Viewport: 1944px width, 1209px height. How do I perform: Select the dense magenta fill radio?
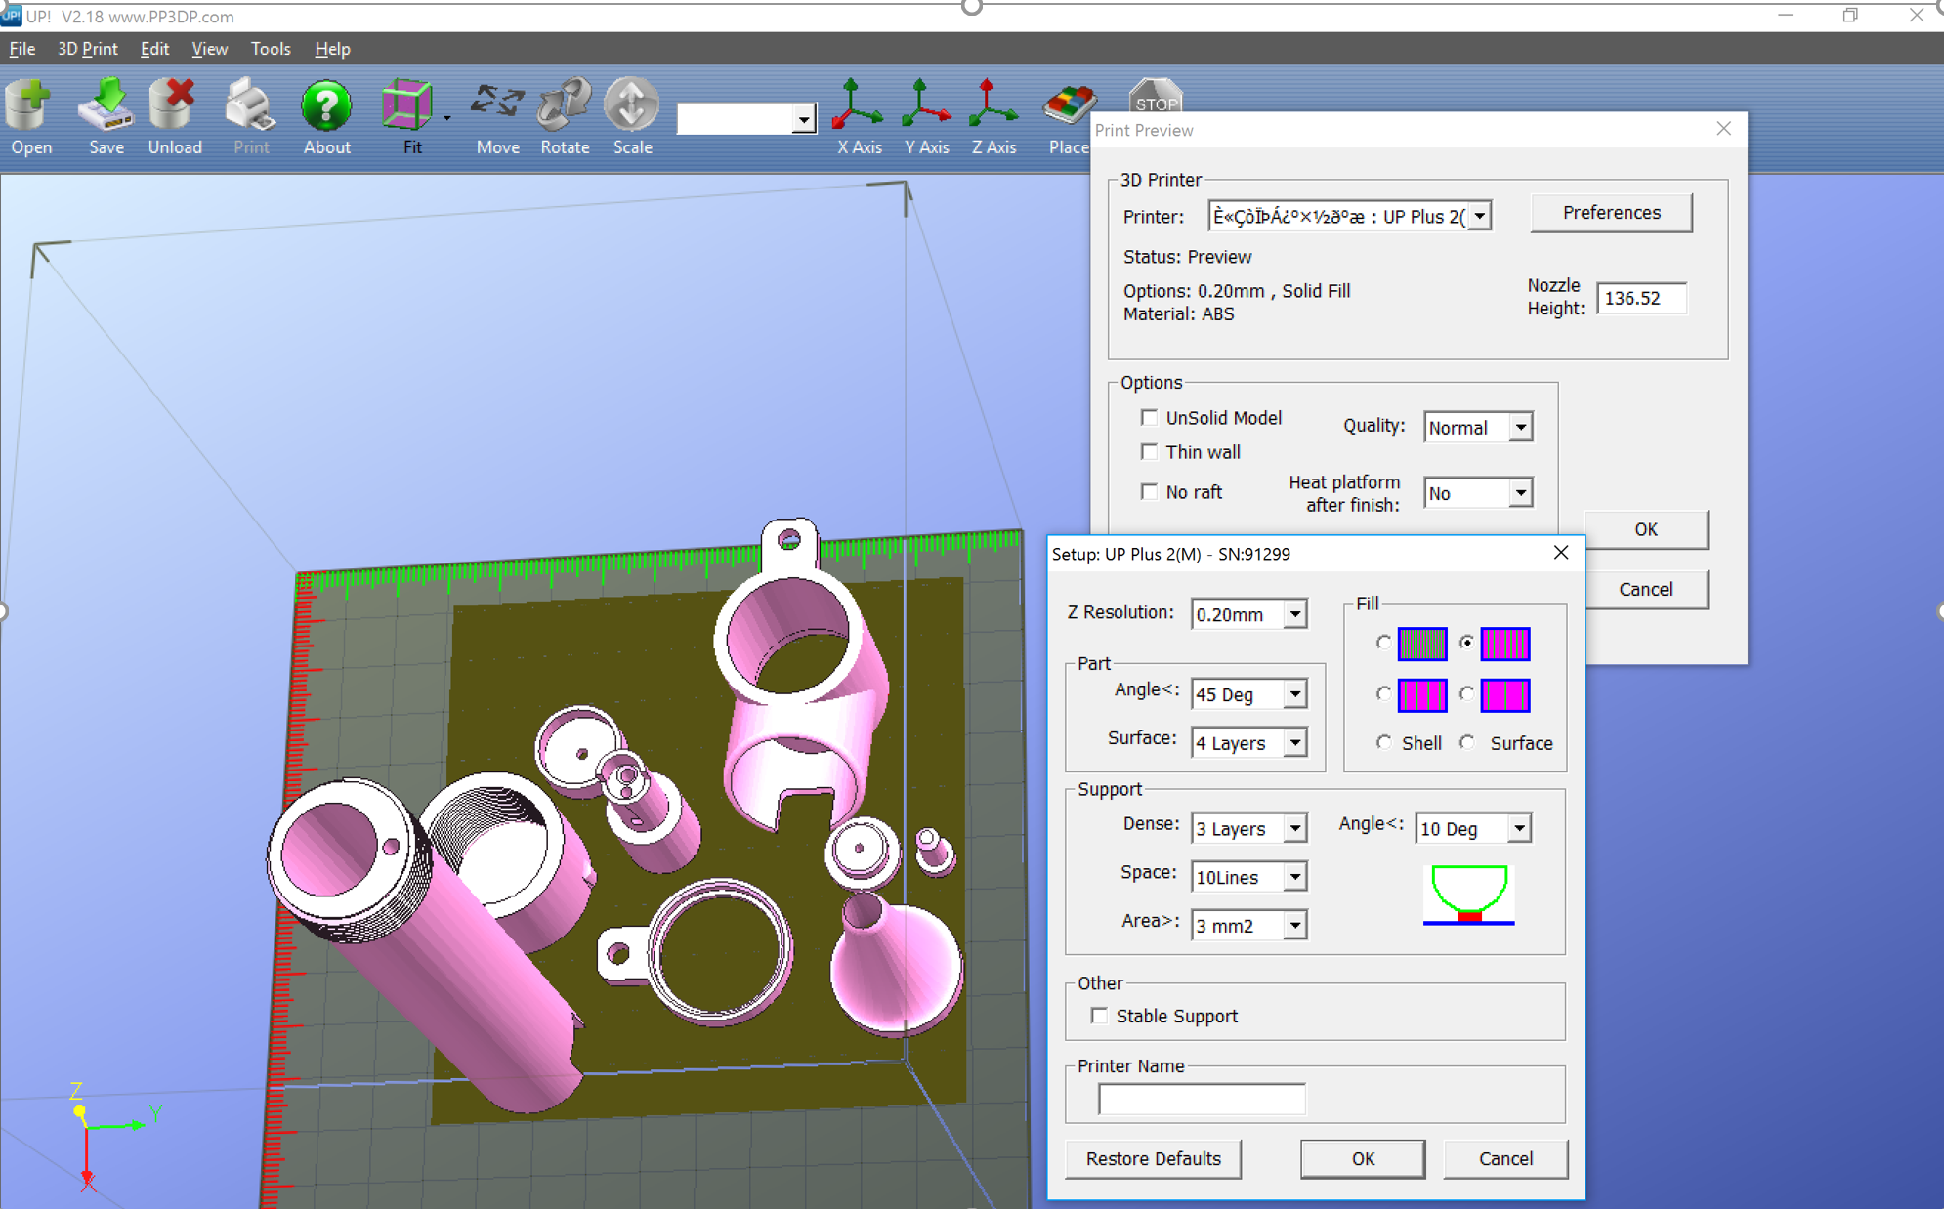pyautogui.click(x=1466, y=643)
